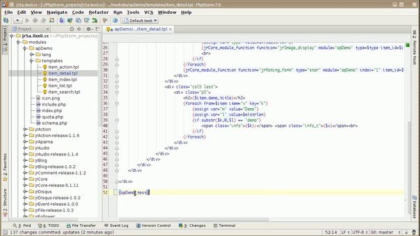The width and height of the screenshot is (420, 236).
Task: Open the Project view selector dropdown
Action: coord(31,29)
